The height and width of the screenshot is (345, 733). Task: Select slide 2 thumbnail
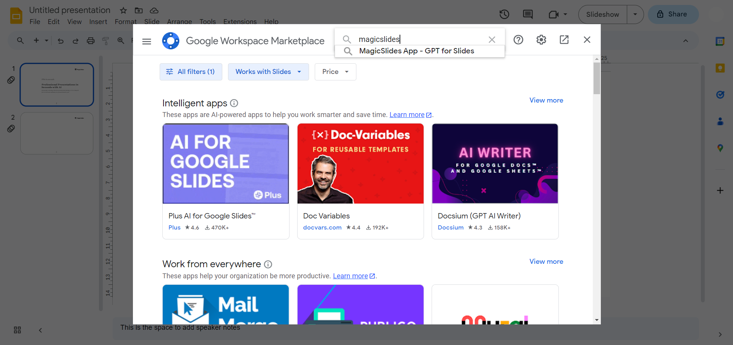tap(57, 133)
